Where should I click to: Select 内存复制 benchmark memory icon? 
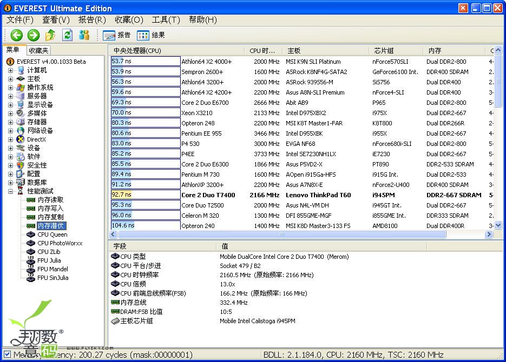31,217
